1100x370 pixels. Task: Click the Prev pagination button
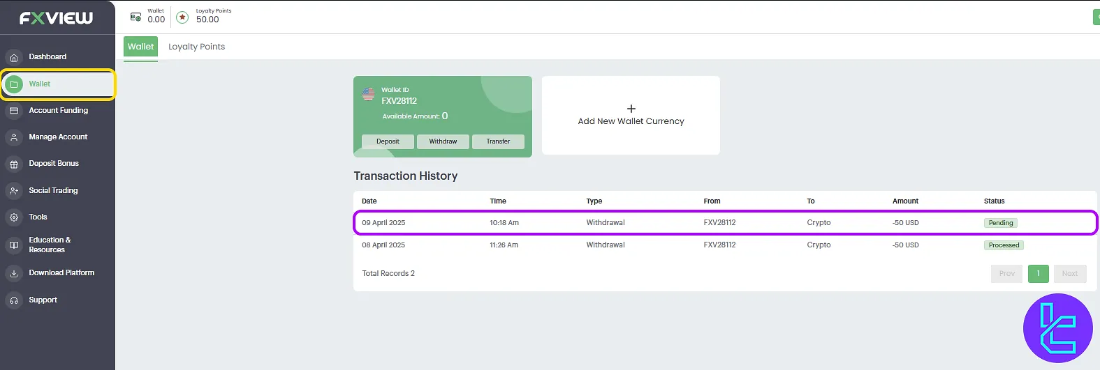pyautogui.click(x=1006, y=274)
